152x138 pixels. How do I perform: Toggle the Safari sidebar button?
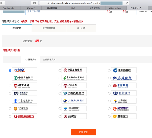click(x=2, y=3)
